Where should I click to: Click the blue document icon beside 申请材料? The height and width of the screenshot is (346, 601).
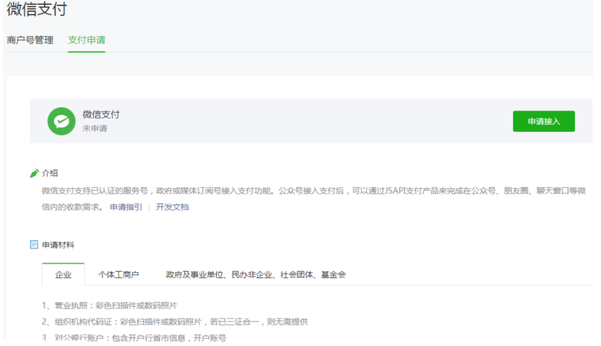tap(34, 245)
